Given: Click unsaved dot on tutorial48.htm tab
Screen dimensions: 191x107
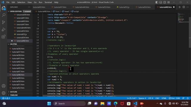Looking at the screenshot, I should [x=174, y=7].
